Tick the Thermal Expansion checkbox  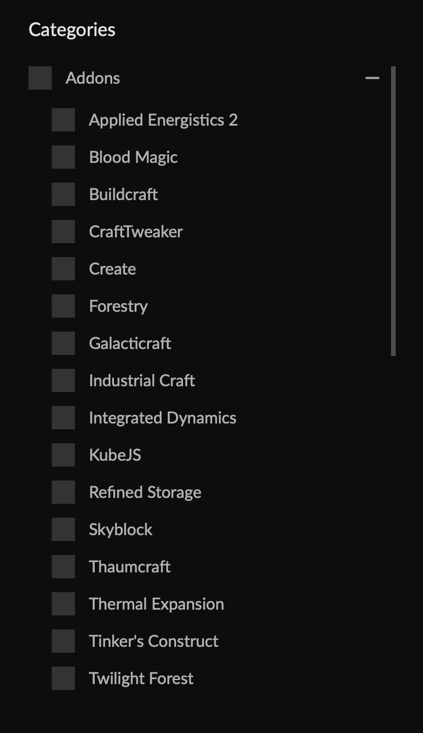tap(63, 604)
